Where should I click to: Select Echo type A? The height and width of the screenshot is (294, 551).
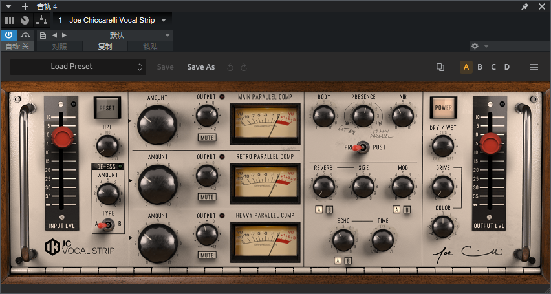(x=338, y=260)
